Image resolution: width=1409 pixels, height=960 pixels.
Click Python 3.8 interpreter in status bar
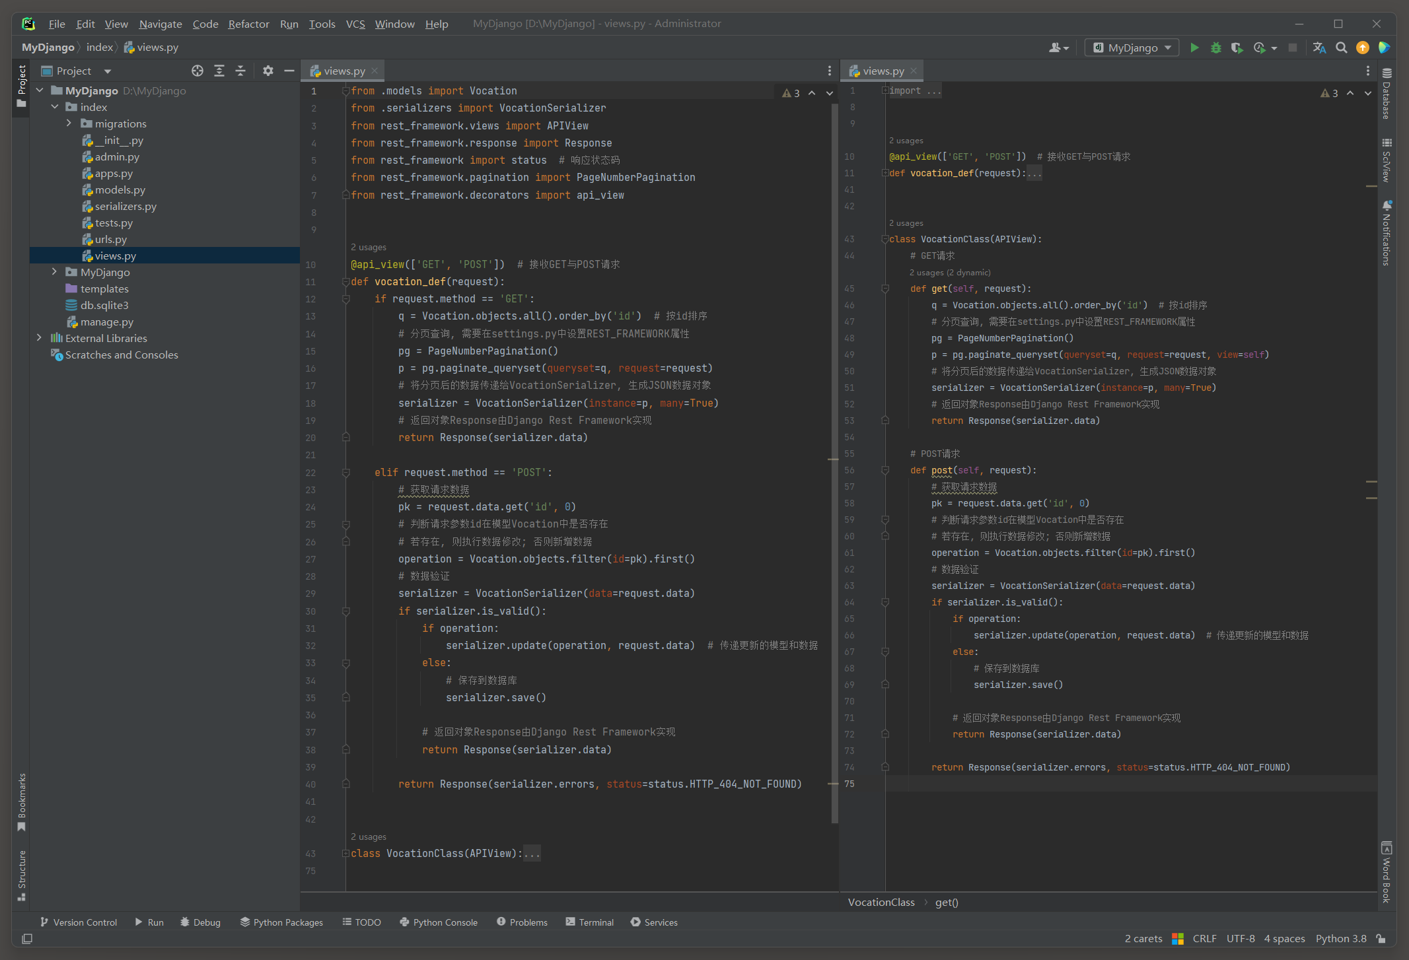(1340, 938)
